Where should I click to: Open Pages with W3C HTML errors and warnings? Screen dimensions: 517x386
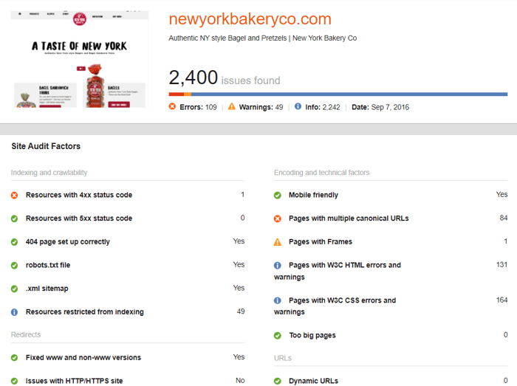[338, 271]
